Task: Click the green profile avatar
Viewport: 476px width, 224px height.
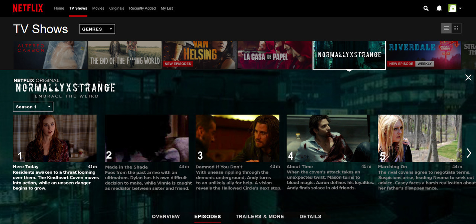Action: [x=452, y=8]
